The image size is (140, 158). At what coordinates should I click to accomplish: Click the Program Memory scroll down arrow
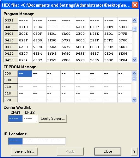[134, 60]
